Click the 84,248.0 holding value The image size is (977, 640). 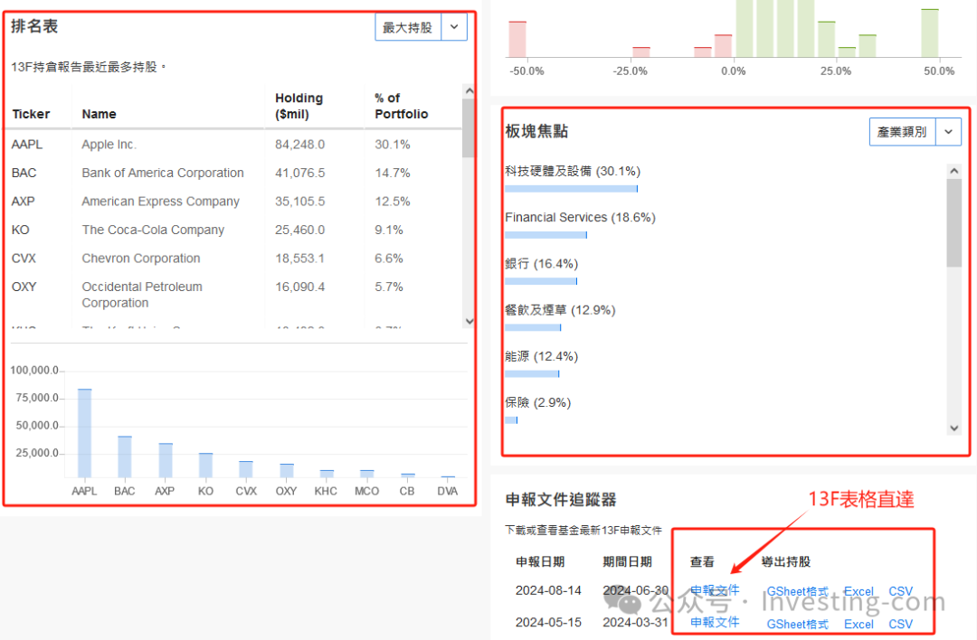299,145
